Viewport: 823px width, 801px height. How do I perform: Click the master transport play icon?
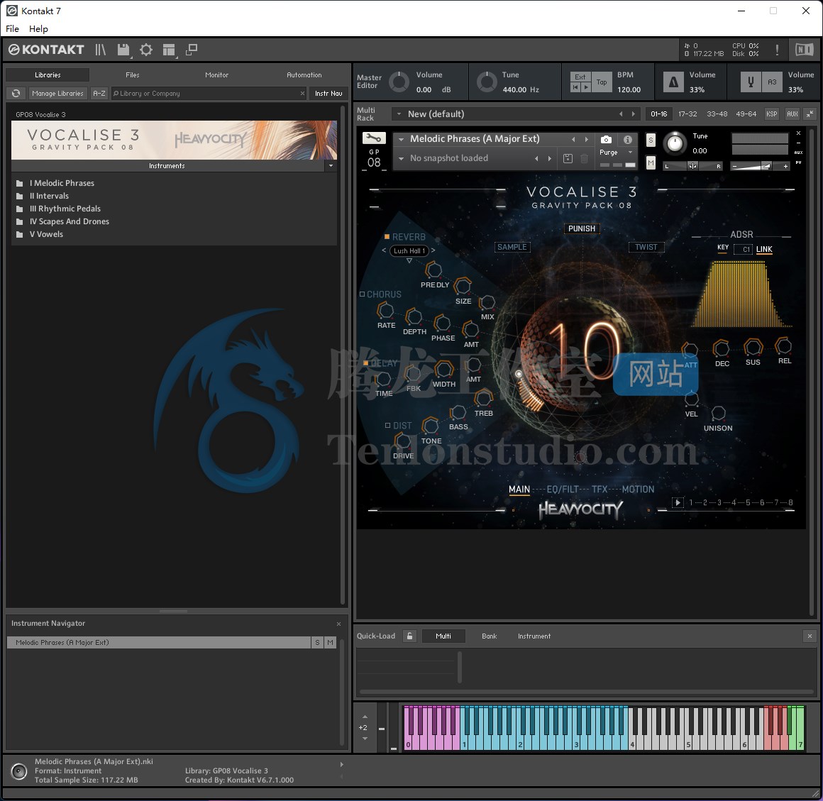586,87
